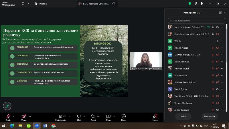Image resolution: width=229 pixels, height=129 pixels.
Task: Expand participants options arrow in toolbar
Action: click(69, 116)
